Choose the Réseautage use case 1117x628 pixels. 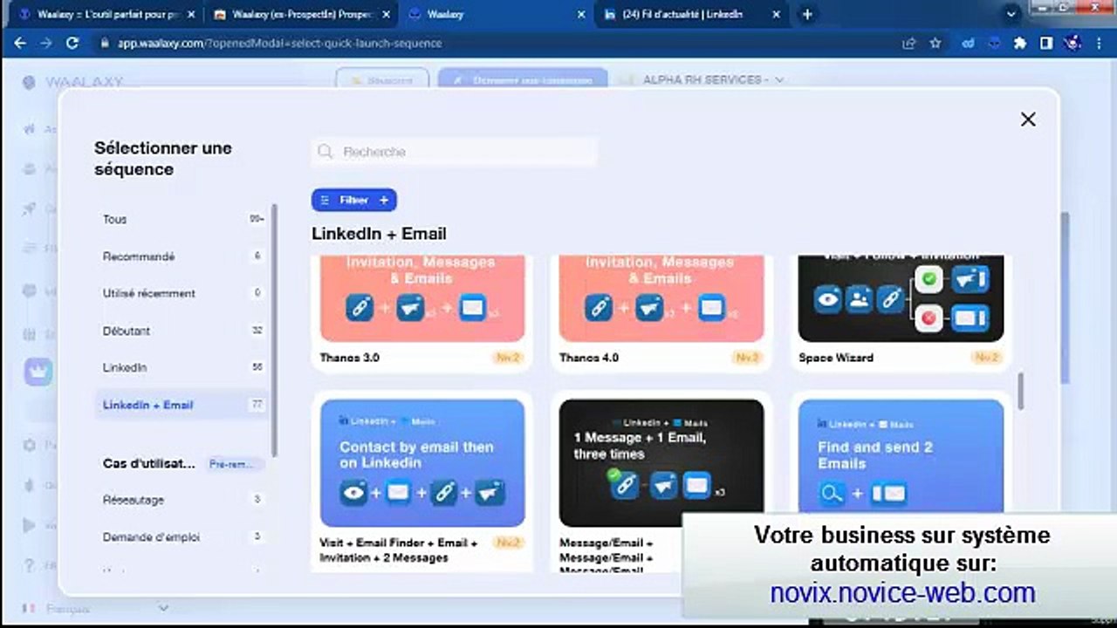[134, 500]
